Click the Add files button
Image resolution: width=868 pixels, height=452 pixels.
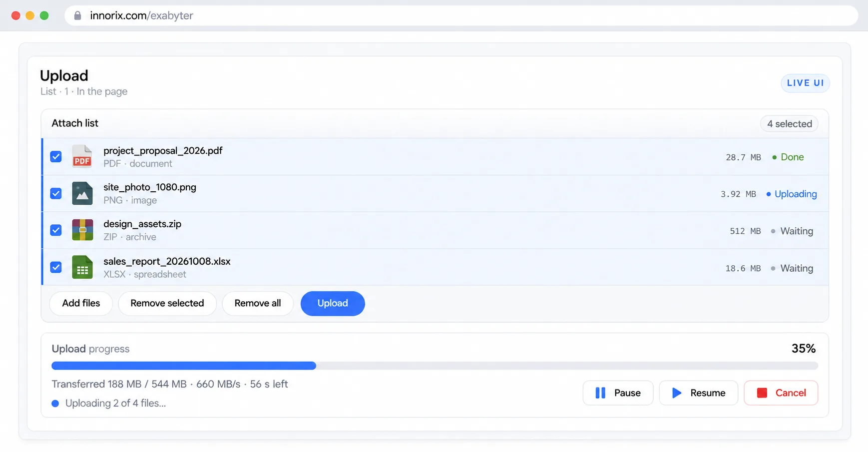81,304
